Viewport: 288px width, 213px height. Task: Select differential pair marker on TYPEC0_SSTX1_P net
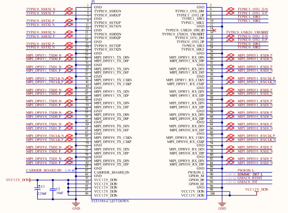coord(69,21)
